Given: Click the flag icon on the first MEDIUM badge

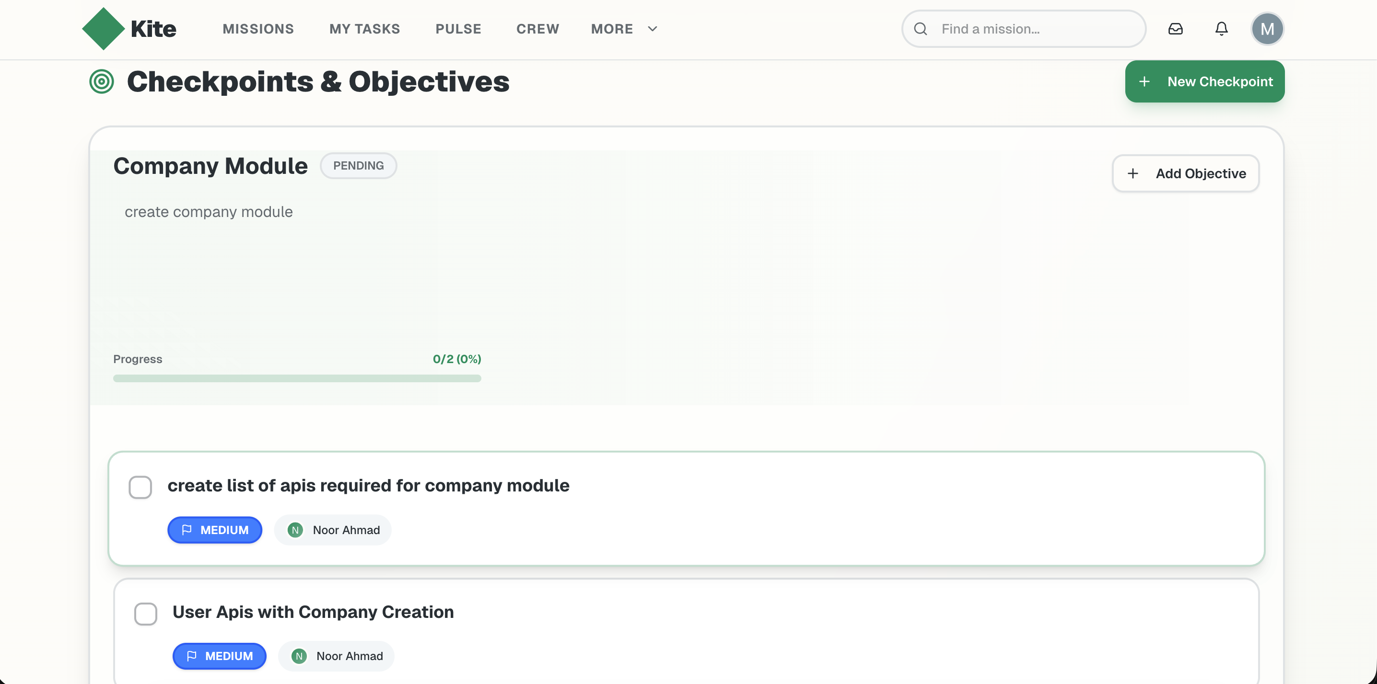Looking at the screenshot, I should (x=187, y=530).
